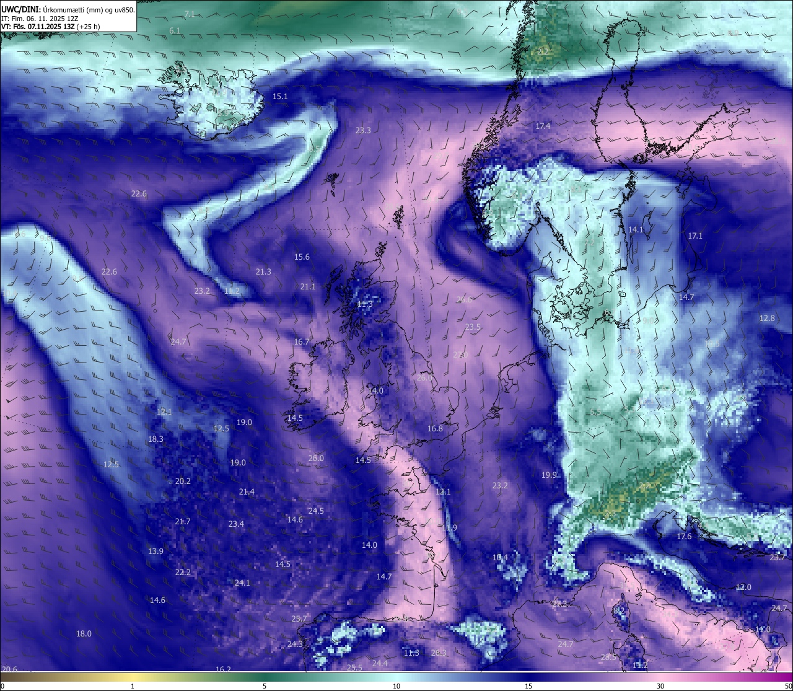Click the map value 21.4
The width and height of the screenshot is (793, 691).
pos(247,491)
